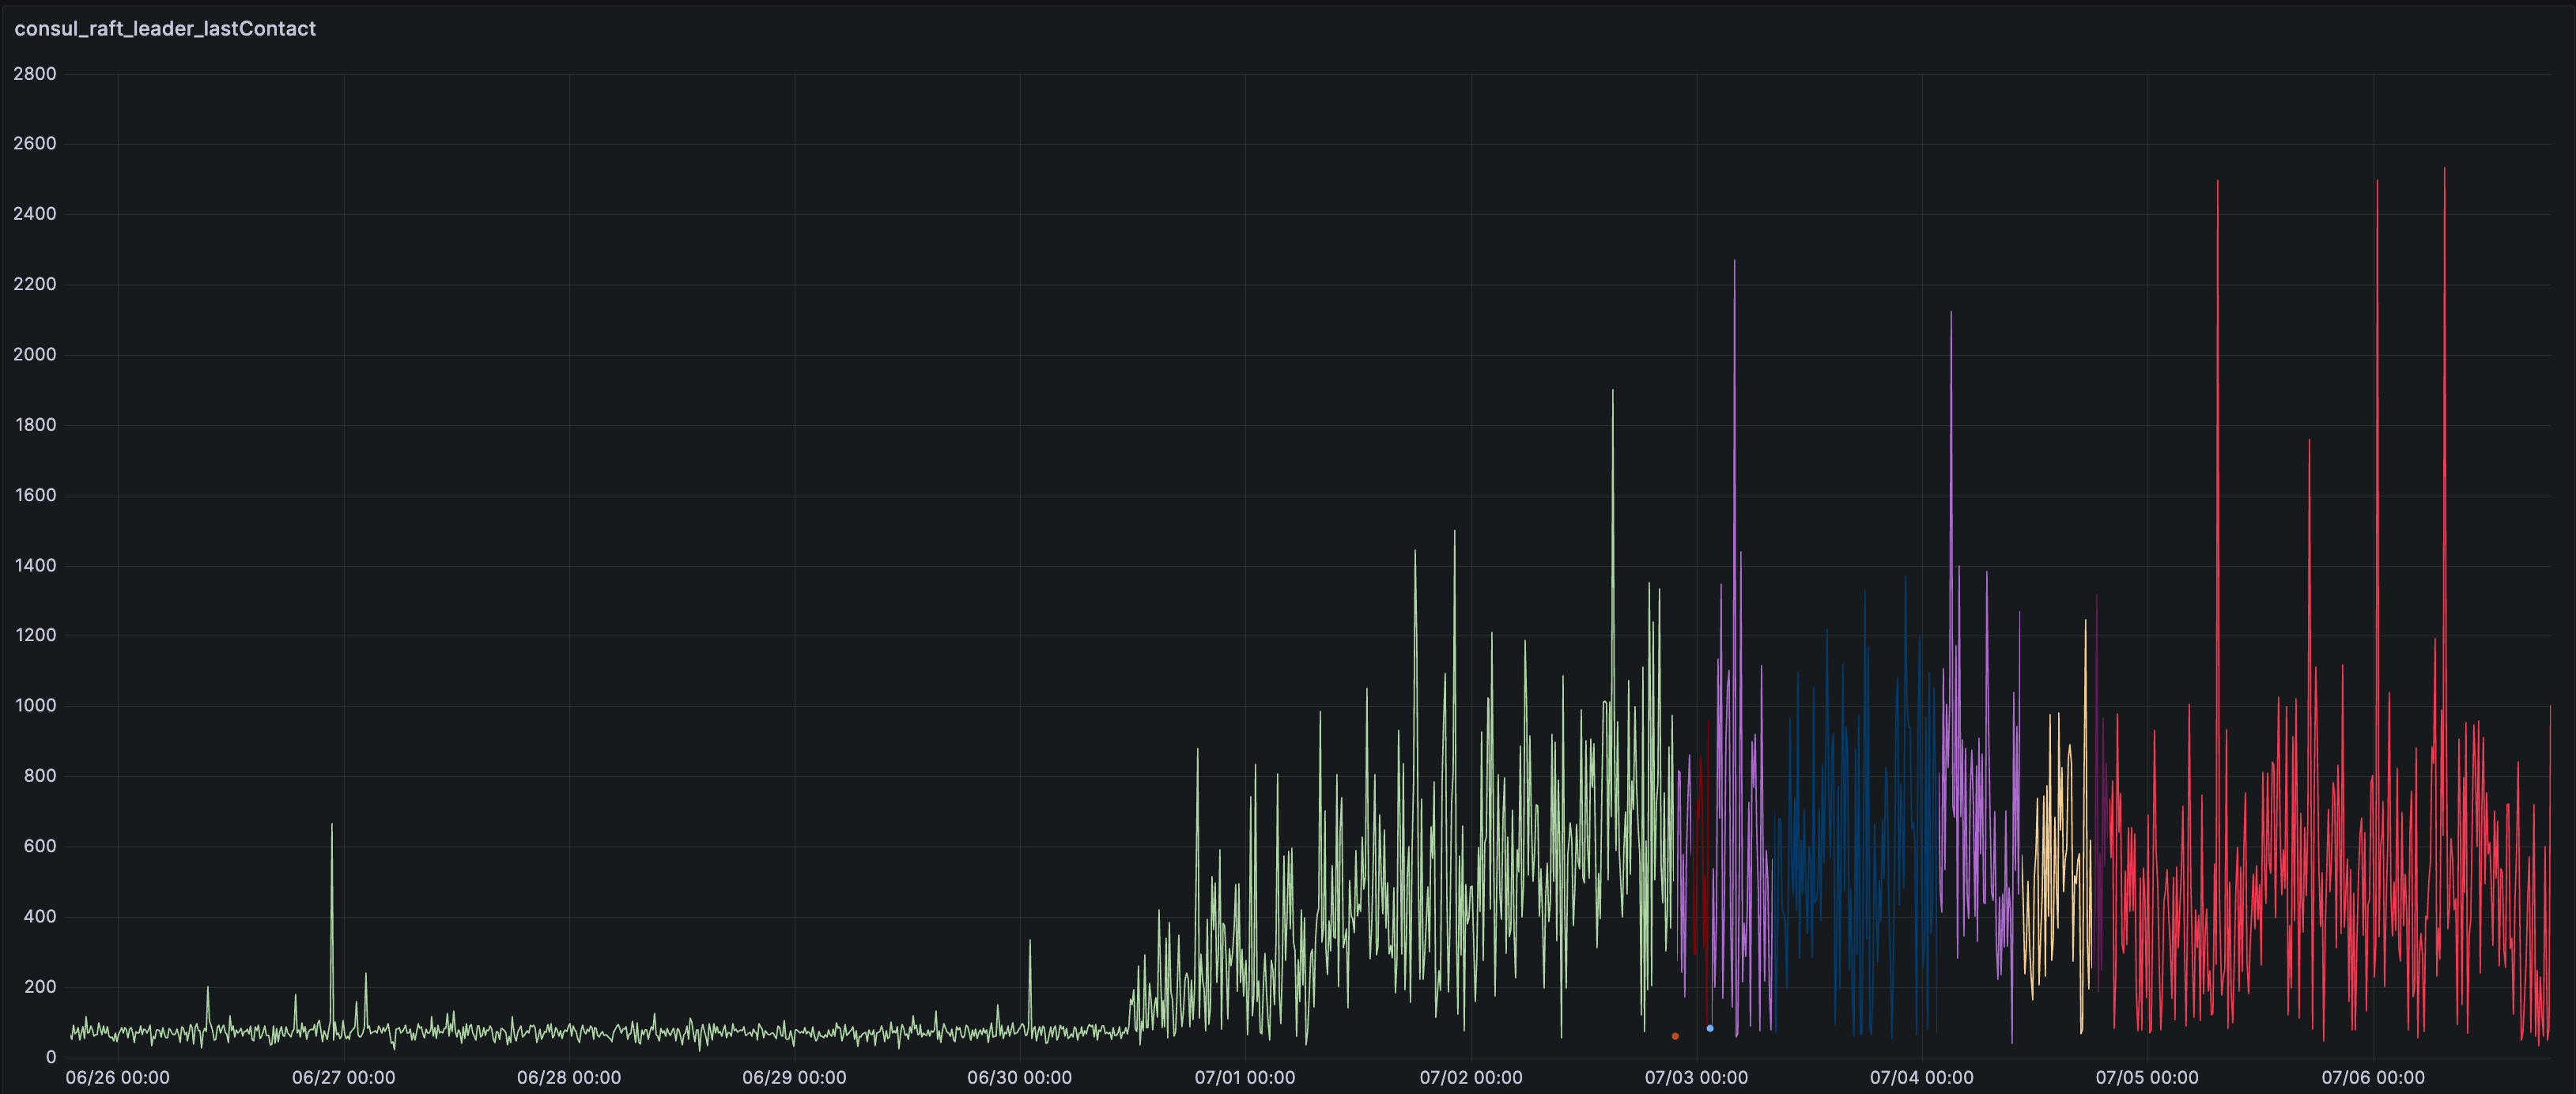Click the 07/01 00:00 x-axis label
This screenshot has height=1094, width=2576.
pos(1244,1077)
